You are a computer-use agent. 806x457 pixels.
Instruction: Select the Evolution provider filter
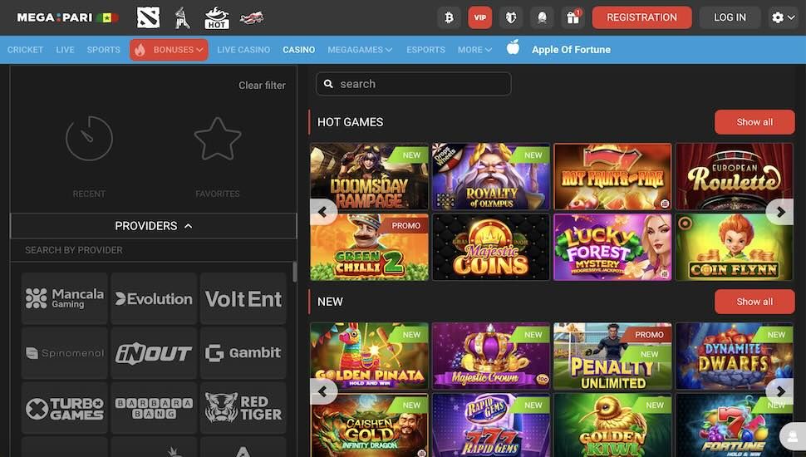click(x=154, y=298)
